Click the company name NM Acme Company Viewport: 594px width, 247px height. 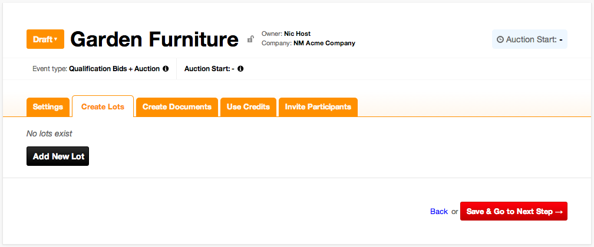click(324, 43)
